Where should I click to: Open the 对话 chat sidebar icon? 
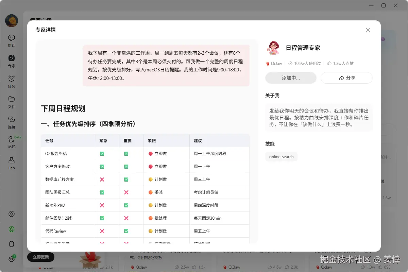(12, 40)
